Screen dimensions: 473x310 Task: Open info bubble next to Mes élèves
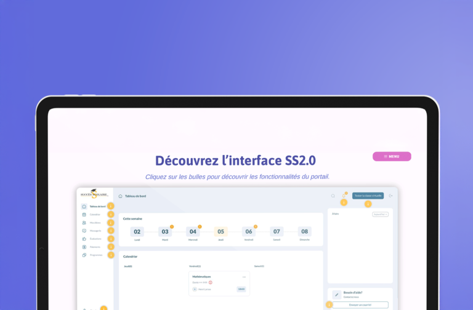tap(111, 223)
